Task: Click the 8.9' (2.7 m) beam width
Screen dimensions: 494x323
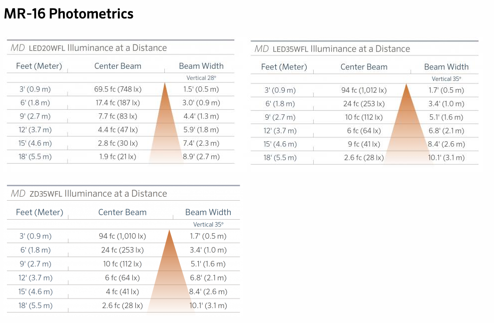Action: click(x=201, y=157)
